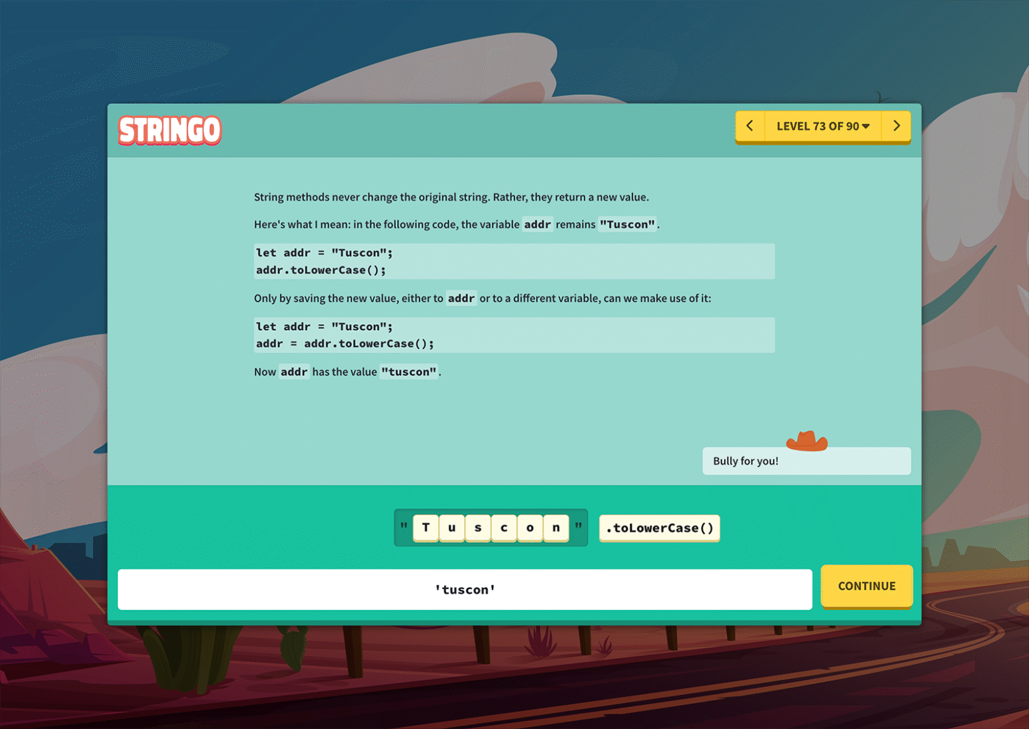Click the "Bully for you!" message bubble
The image size is (1029, 729).
806,461
